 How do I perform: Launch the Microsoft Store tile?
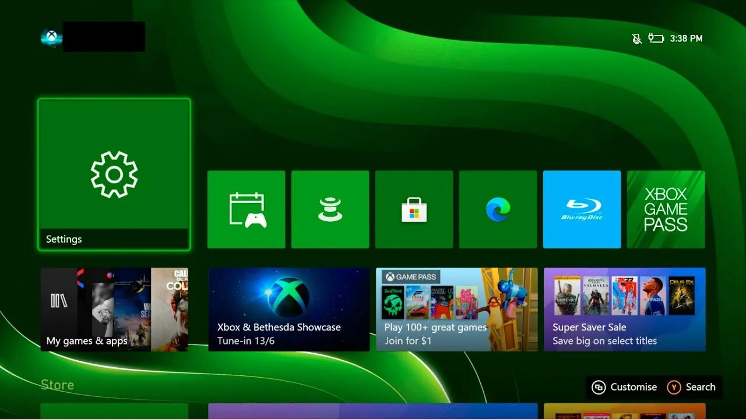414,210
